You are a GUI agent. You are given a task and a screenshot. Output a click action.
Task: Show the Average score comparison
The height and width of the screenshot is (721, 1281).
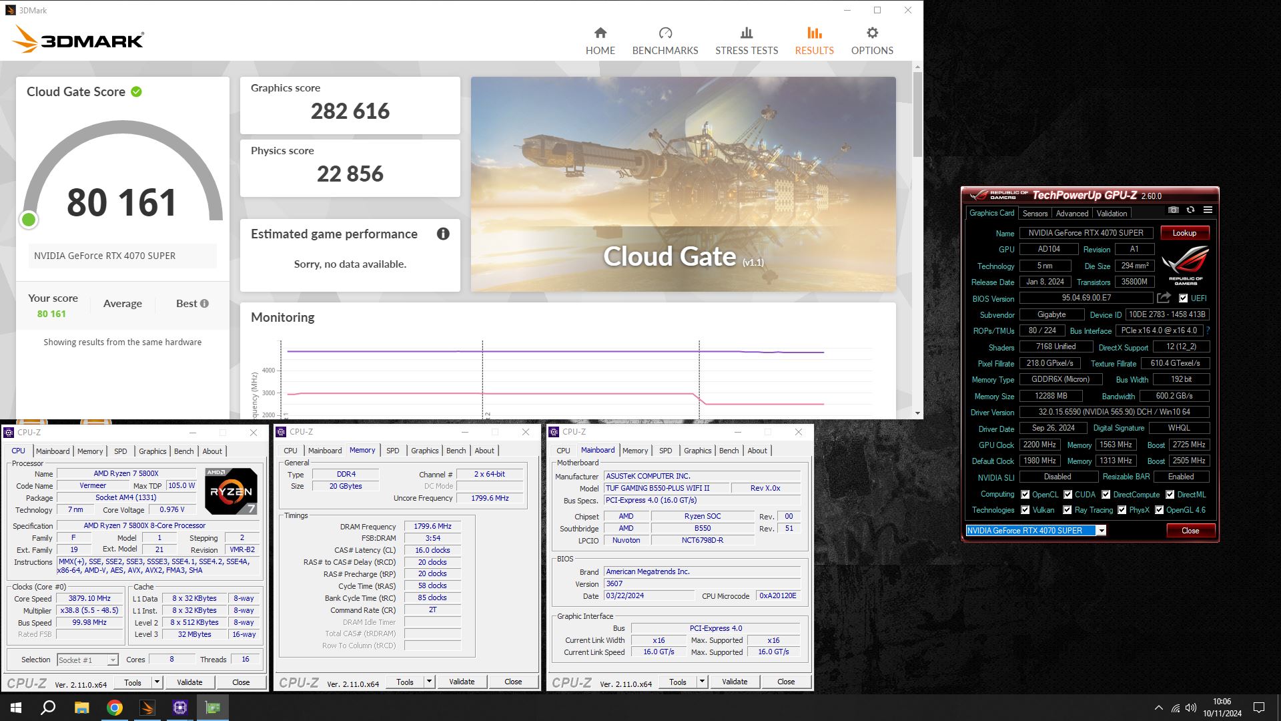[123, 303]
